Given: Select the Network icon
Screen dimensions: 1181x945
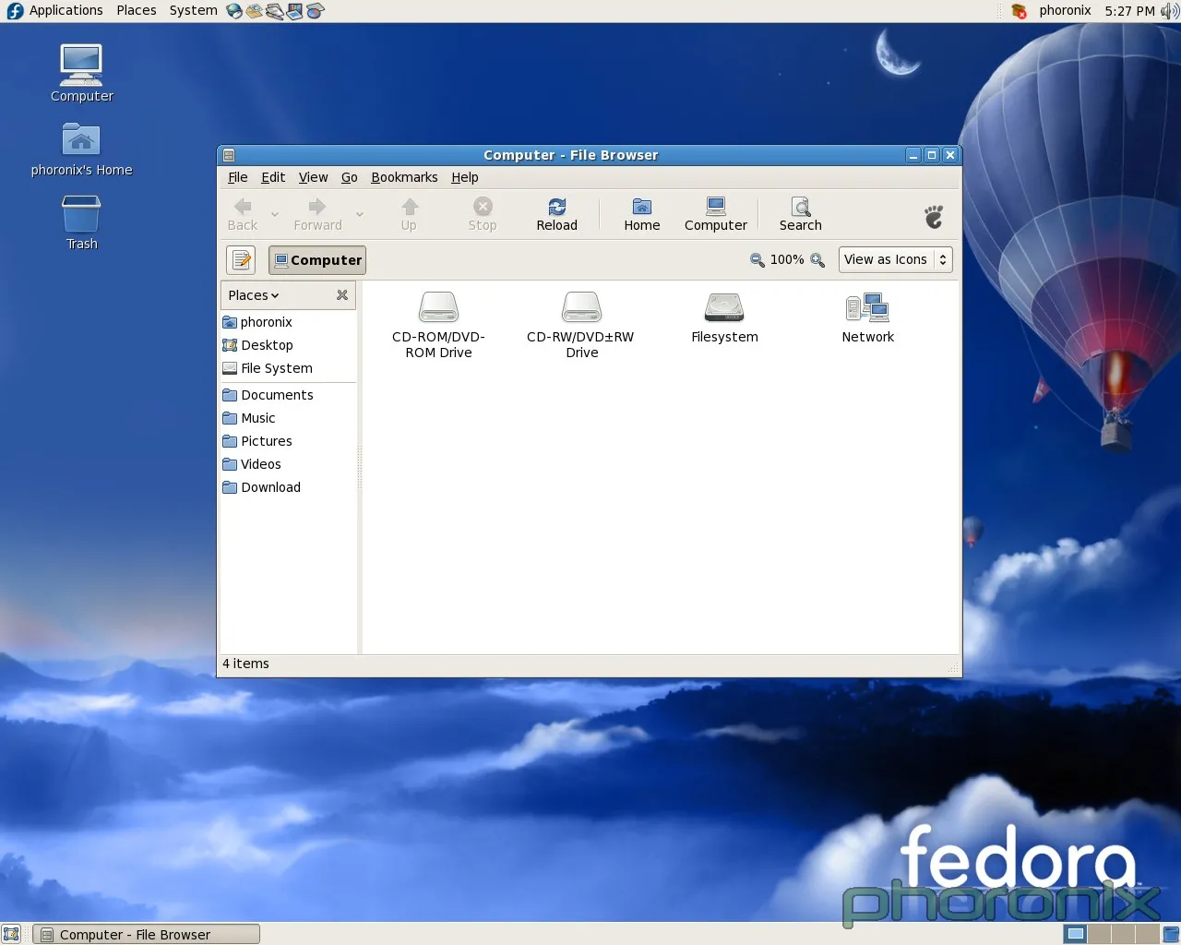Looking at the screenshot, I should tap(867, 317).
